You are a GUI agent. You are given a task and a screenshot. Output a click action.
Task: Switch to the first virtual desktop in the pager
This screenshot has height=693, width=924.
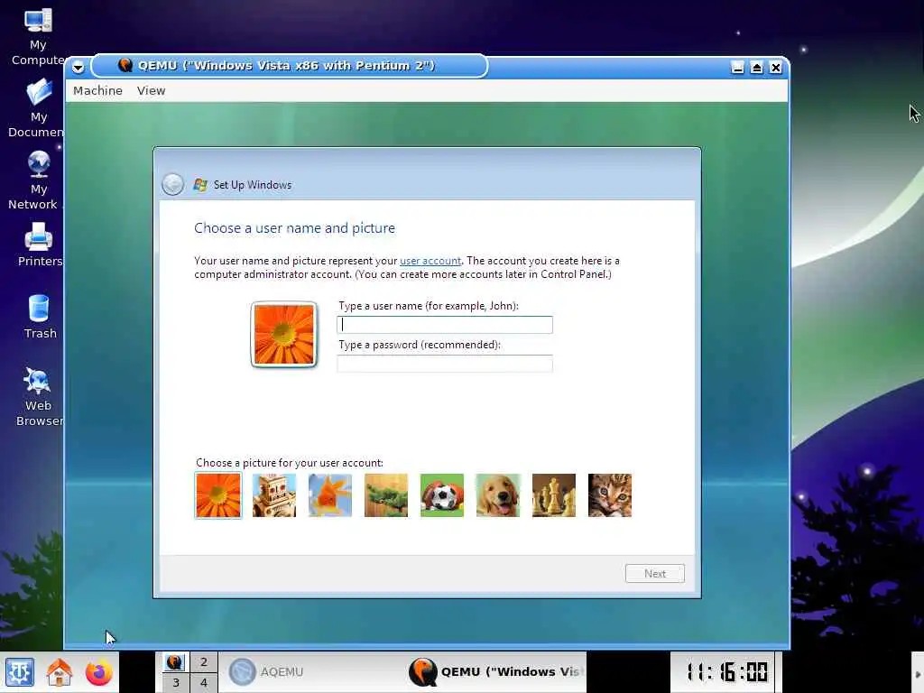[x=176, y=661]
